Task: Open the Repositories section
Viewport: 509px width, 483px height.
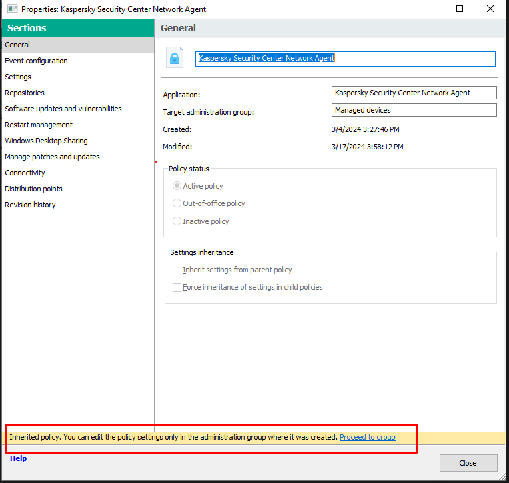Action: (x=78, y=93)
